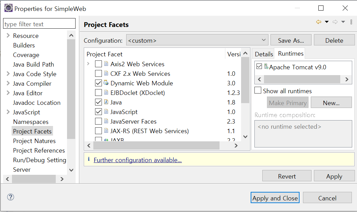
Task: Open the Configuration combo box
Action: coord(197,40)
